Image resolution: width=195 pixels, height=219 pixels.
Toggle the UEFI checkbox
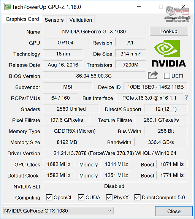pyautogui.click(x=167, y=76)
